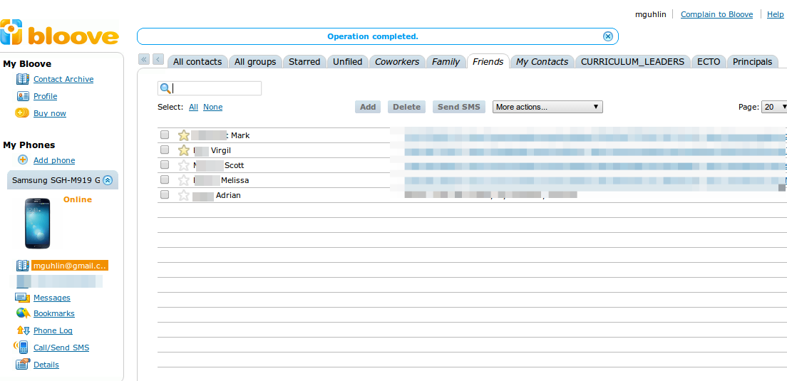
Task: Click the Bookmarks globe icon
Action: pyautogui.click(x=22, y=313)
